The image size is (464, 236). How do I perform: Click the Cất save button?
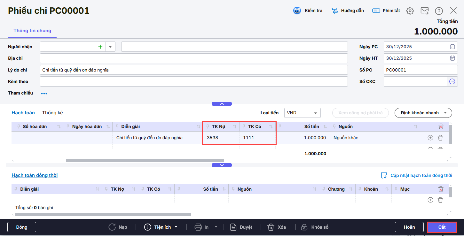tap(442, 227)
